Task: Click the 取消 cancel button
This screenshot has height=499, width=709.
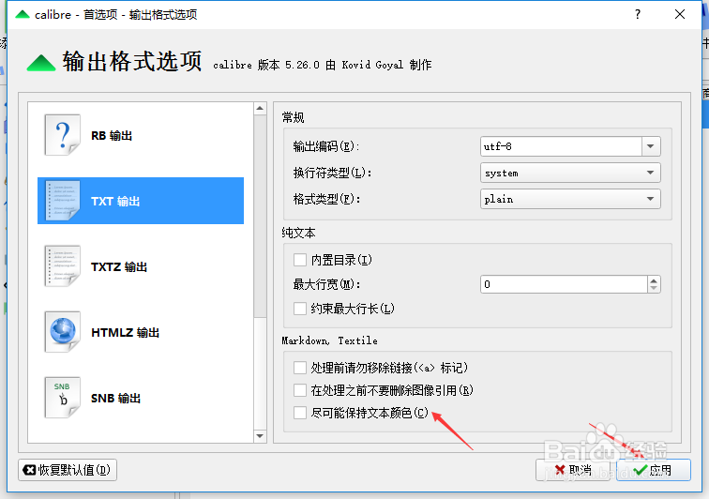Action: (572, 470)
